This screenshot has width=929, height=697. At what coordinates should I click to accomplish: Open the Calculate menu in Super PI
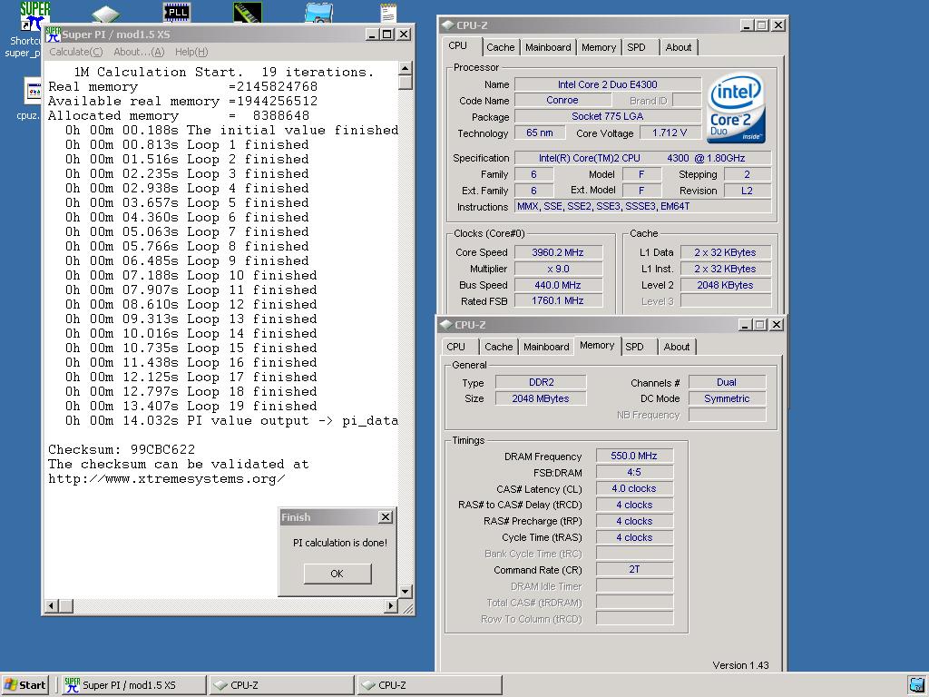click(76, 52)
